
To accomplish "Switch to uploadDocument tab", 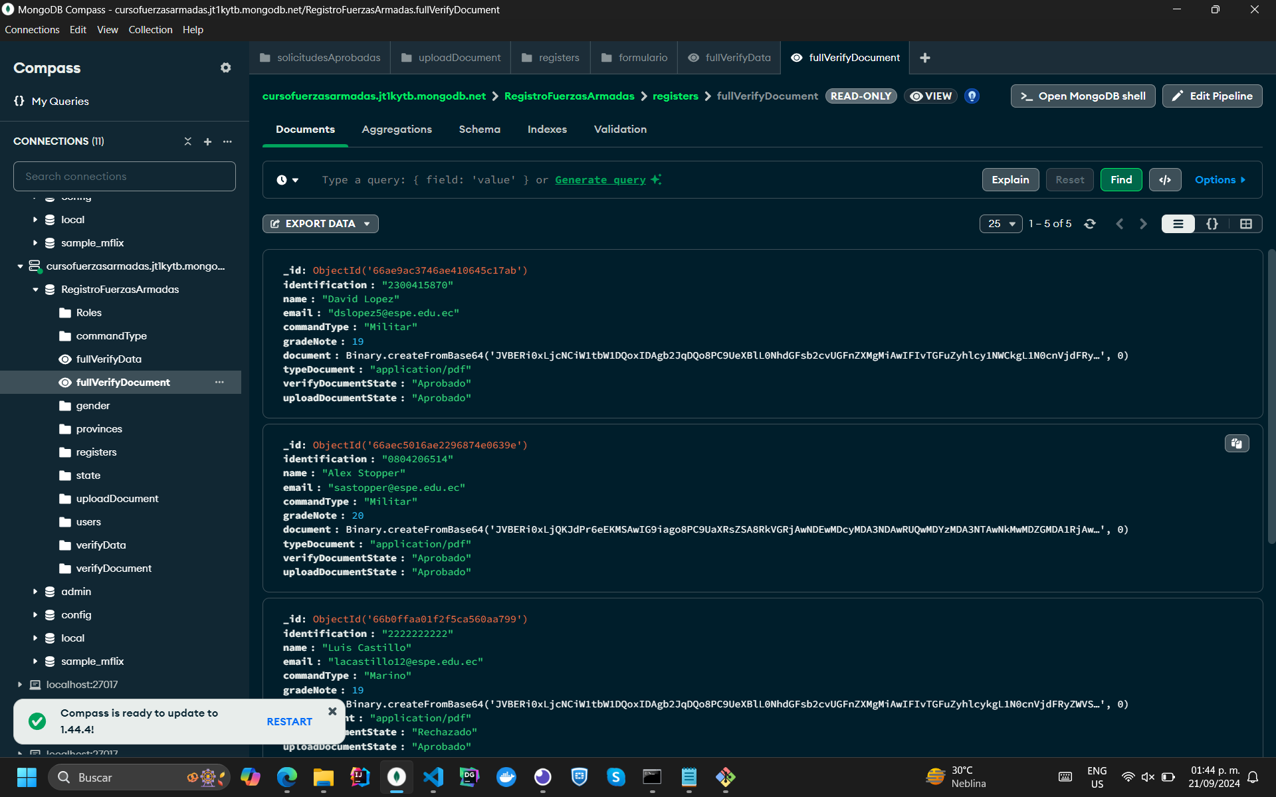I will (x=451, y=58).
